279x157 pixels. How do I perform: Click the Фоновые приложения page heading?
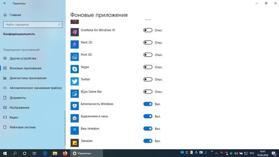coord(99,15)
